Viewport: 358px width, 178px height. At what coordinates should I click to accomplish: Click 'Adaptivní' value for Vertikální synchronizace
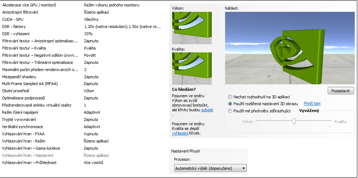tap(92, 127)
